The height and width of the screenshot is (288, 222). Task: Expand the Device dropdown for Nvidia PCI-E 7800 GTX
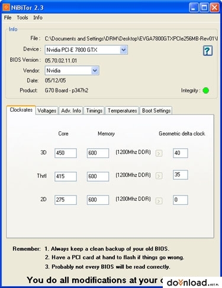(124, 50)
